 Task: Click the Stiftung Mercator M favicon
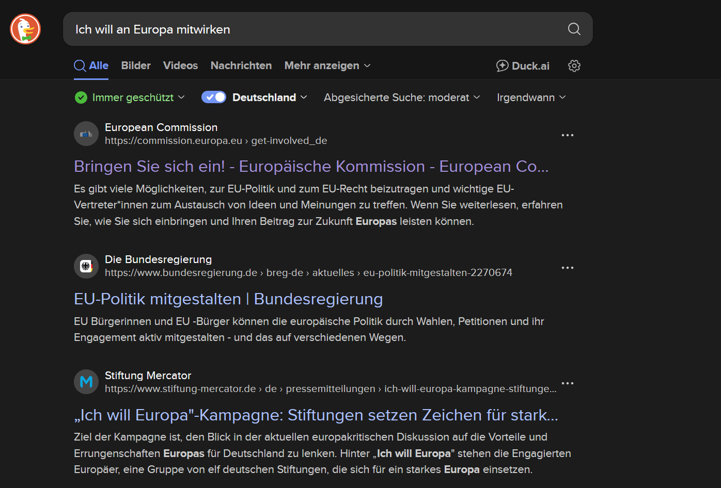[x=86, y=382]
